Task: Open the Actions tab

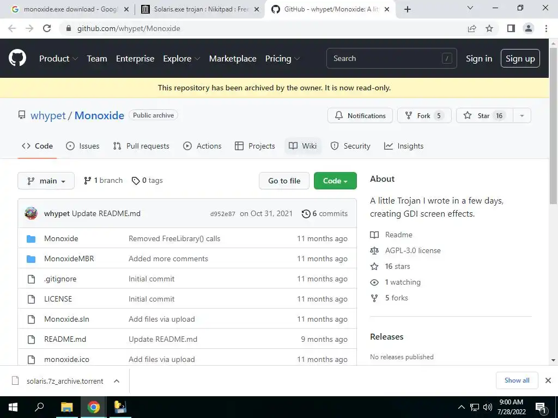Action: point(202,146)
